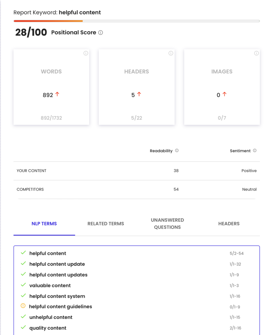271x335 pixels.
Task: Click green checkmark beside valuable content
Action: click(23, 285)
